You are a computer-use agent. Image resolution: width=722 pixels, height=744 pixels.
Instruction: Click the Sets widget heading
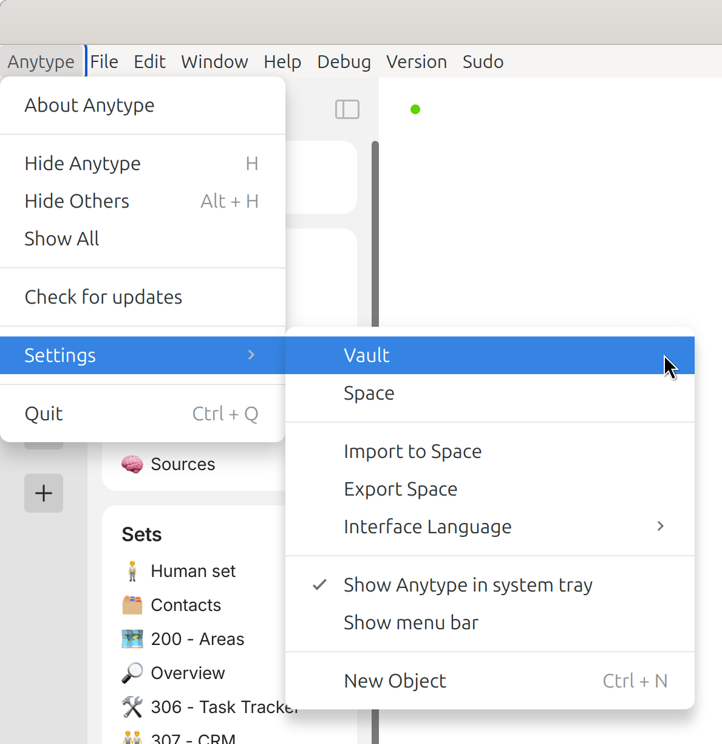pos(141,534)
